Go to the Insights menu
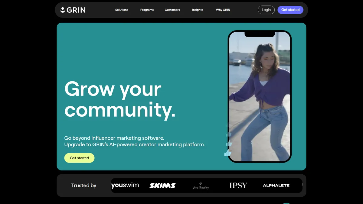This screenshot has width=363, height=204. click(x=198, y=10)
